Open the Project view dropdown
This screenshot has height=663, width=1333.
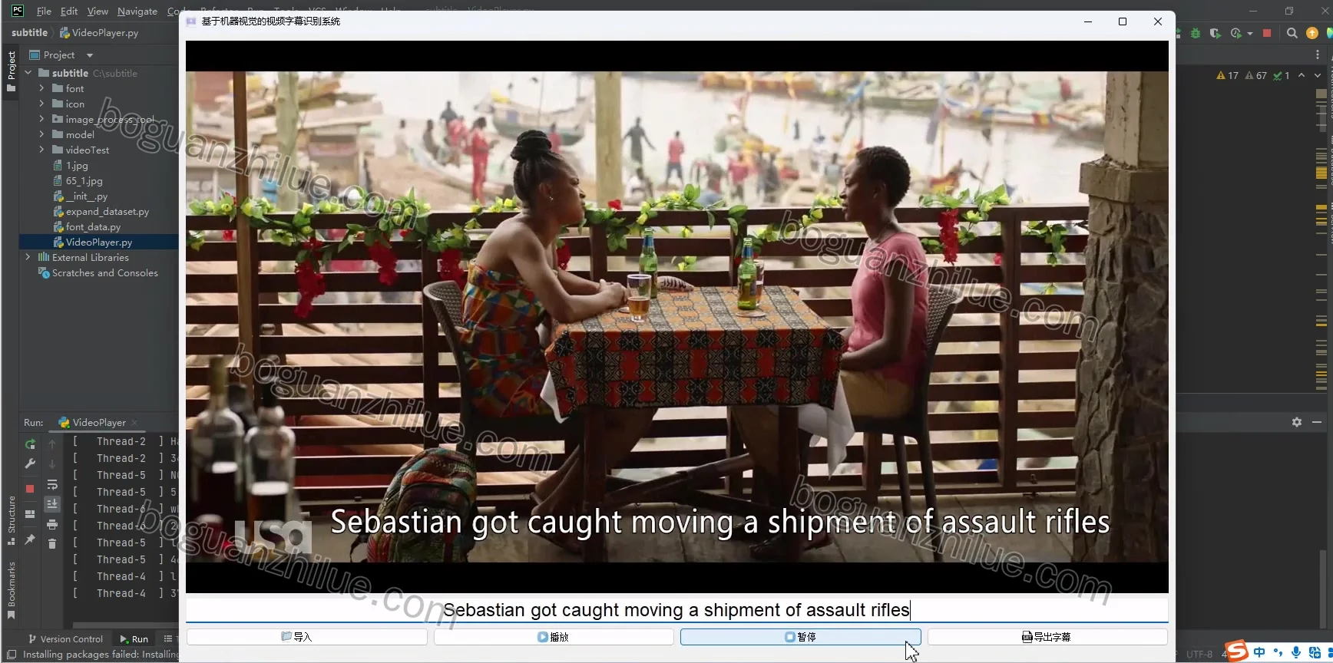(89, 55)
